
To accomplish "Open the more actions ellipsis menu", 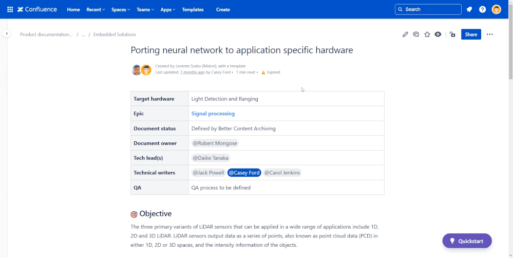I will point(489,34).
